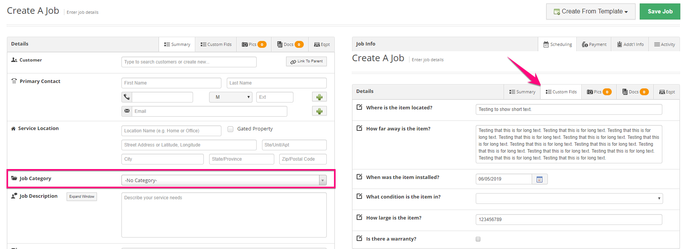Image resolution: width=683 pixels, height=249 pixels.
Task: Click edit icon next to 'Where is the item located?'
Action: [x=359, y=107]
